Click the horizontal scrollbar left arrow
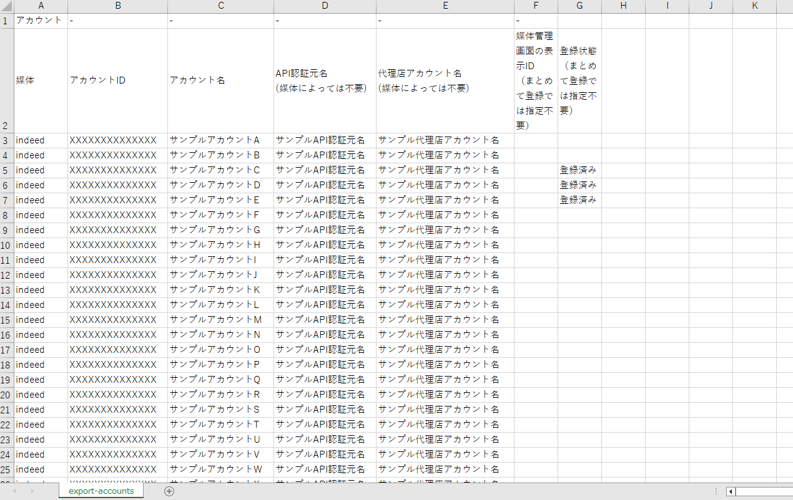This screenshot has height=500, width=793. coord(731,491)
